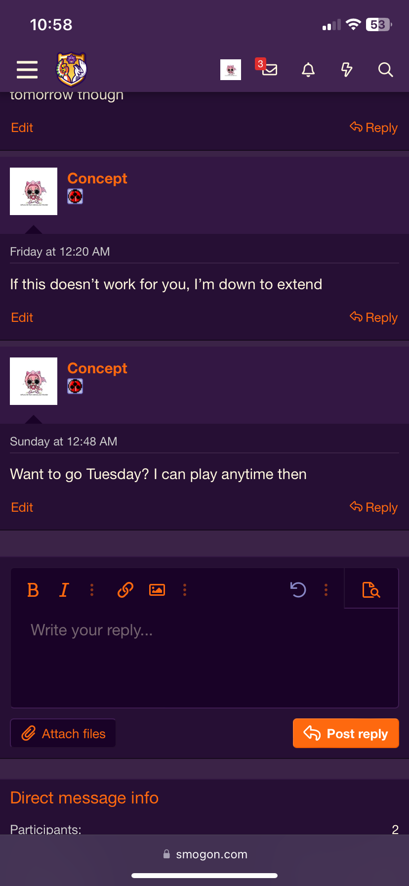Insert a link in the reply
The height and width of the screenshot is (886, 409).
125,590
